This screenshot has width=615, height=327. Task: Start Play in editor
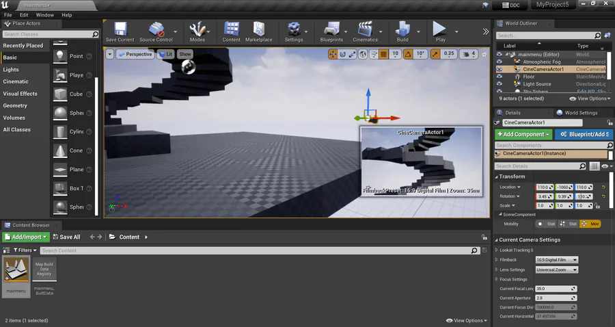click(441, 31)
